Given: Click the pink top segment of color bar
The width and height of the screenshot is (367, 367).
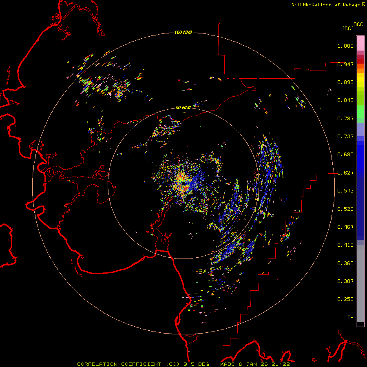Looking at the screenshot, I should click(x=360, y=44).
